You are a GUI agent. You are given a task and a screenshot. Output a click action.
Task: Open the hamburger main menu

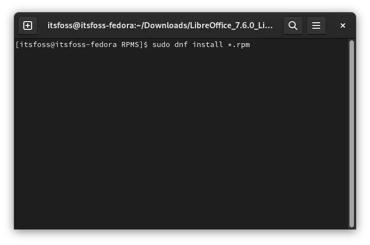316,25
